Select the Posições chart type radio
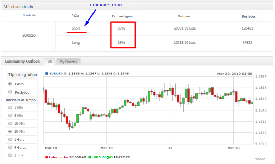 (x=10, y=92)
